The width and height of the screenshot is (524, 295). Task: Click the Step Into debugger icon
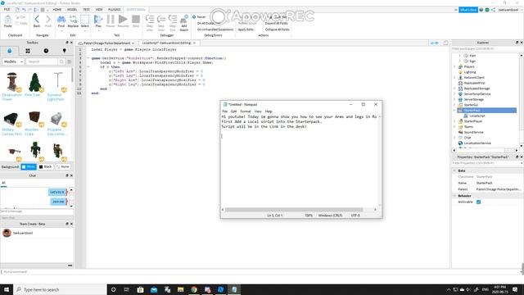coord(150,20)
